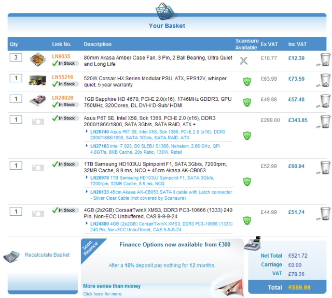The height and width of the screenshot is (298, 332).
Task: Remove the Samsung Spinpoint F1 bundle item
Action: pos(325,168)
